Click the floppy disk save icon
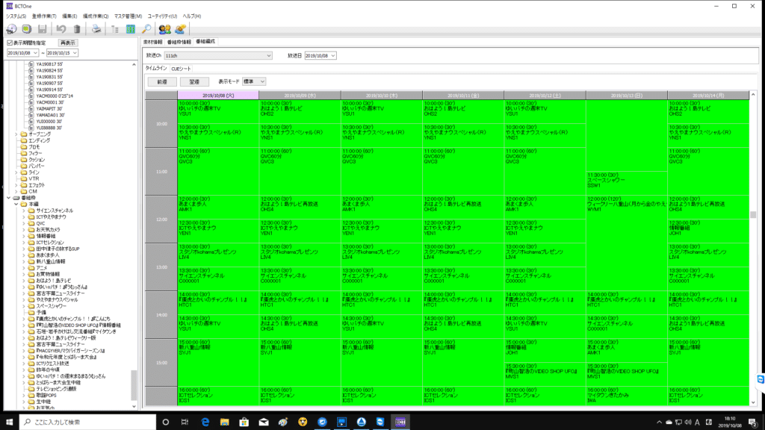 pos(43,29)
